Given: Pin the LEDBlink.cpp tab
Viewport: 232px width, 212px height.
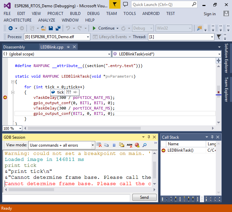Looking at the screenshot, I should point(68,47).
